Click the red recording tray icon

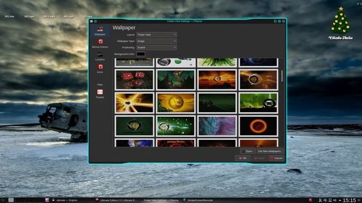point(311,200)
